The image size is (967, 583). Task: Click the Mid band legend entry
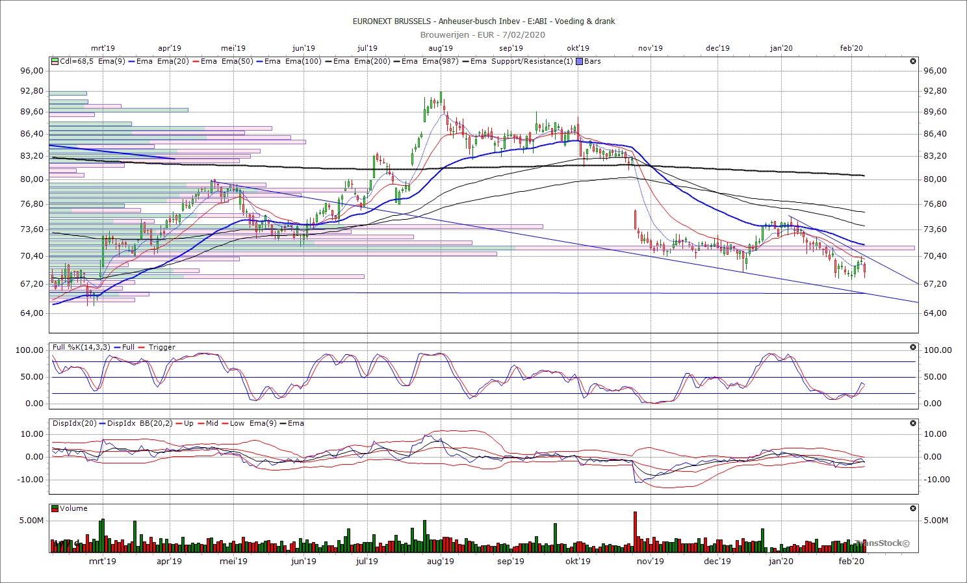click(x=207, y=423)
